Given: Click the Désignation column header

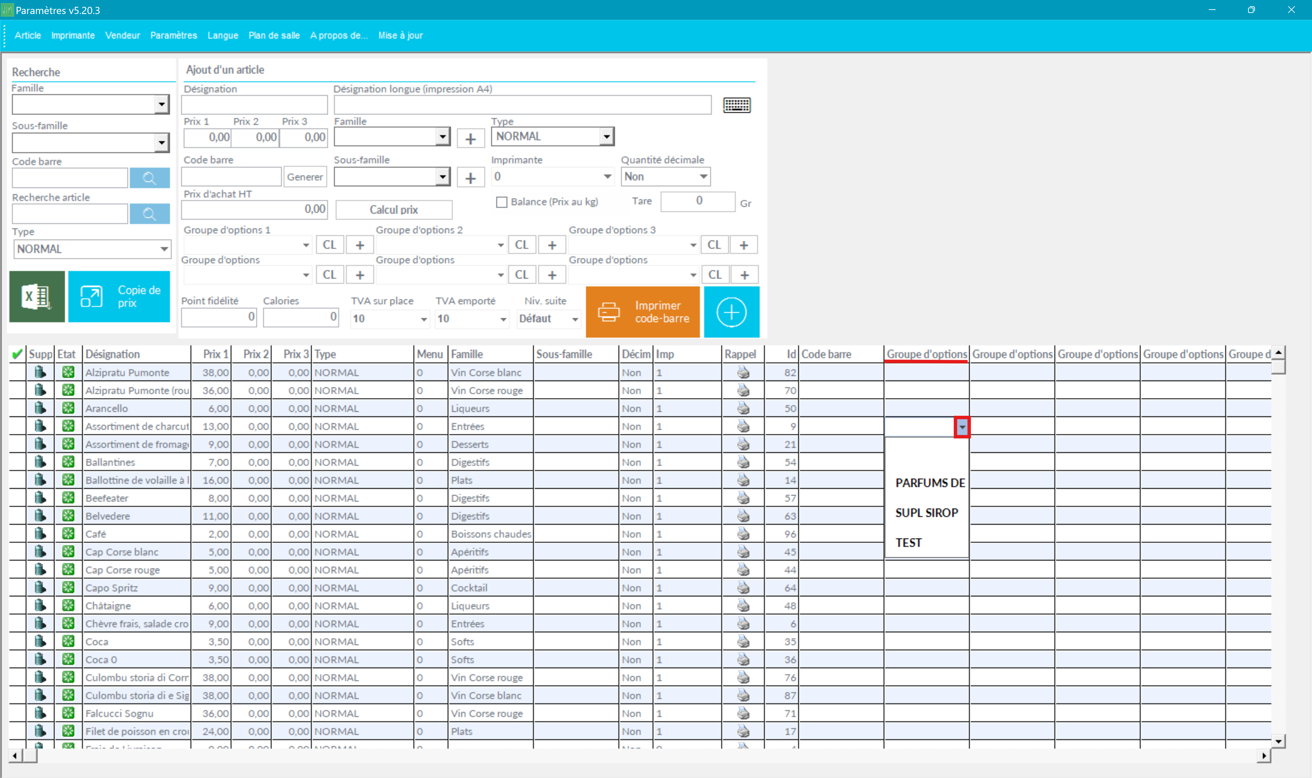Looking at the screenshot, I should [137, 354].
